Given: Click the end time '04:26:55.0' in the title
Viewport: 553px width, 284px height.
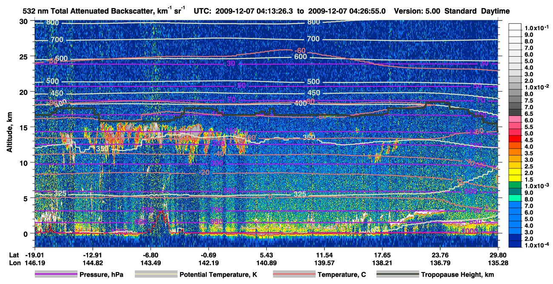Looking at the screenshot, I should pyautogui.click(x=368, y=11).
